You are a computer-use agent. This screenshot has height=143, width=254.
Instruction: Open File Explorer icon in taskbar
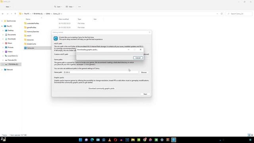(133, 140)
